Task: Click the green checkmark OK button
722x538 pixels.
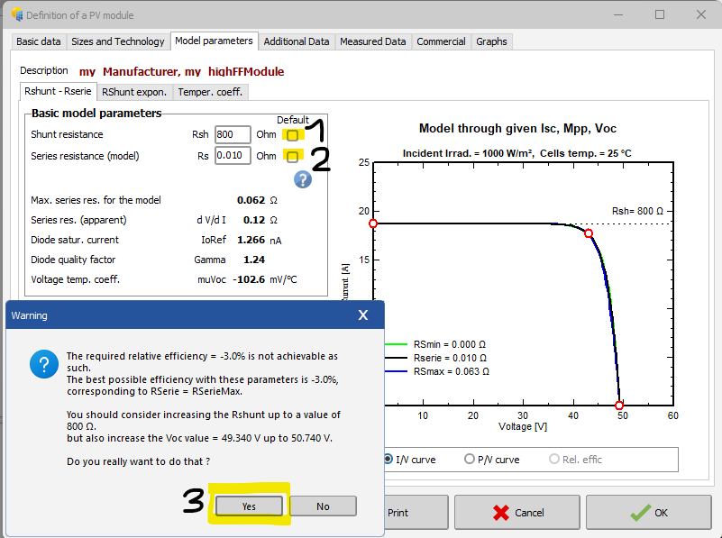Action: (x=641, y=513)
